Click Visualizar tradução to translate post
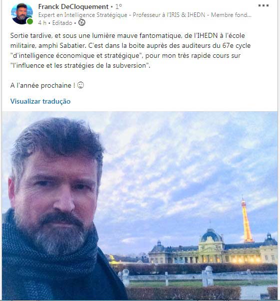This screenshot has height=301, width=280. pos(40,101)
